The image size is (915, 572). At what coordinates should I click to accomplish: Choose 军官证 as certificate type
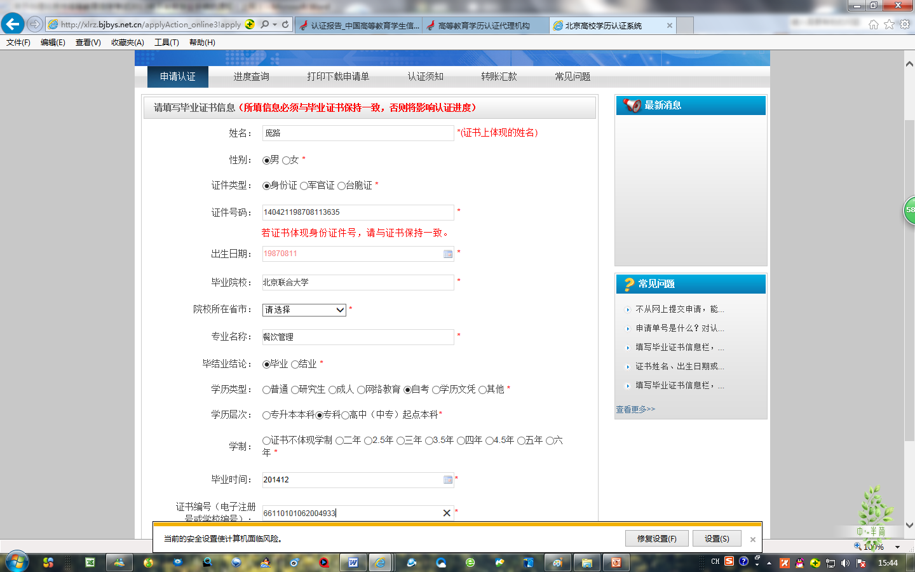304,186
